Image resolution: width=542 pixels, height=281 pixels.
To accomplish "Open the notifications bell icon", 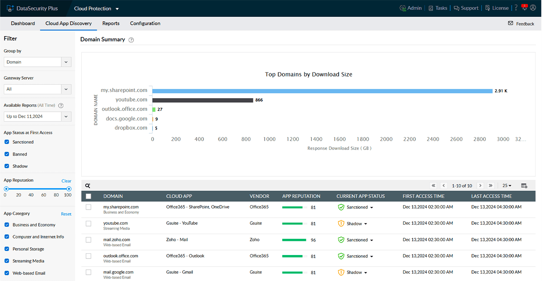I will [x=524, y=7].
